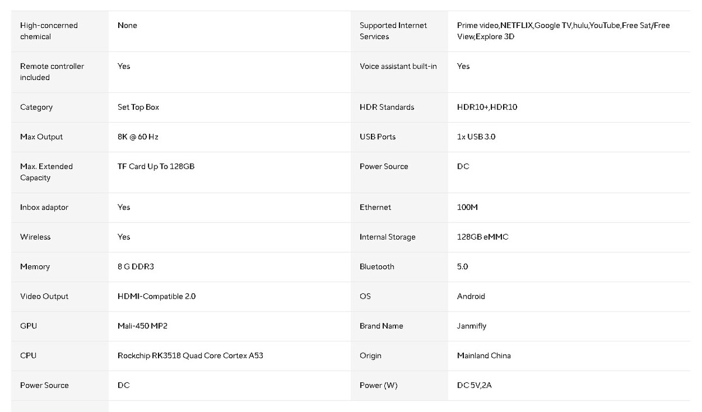Click the 'Rockchip RK3518 Quad Core Cortex A53' value

point(190,356)
